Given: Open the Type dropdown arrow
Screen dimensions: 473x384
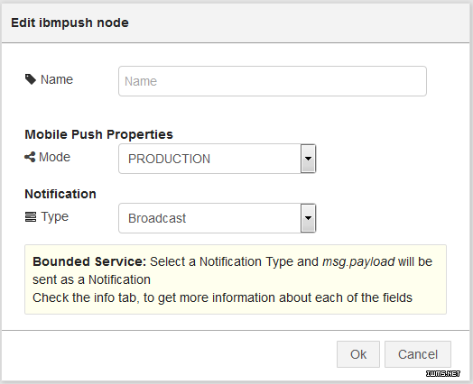Looking at the screenshot, I should coord(308,218).
